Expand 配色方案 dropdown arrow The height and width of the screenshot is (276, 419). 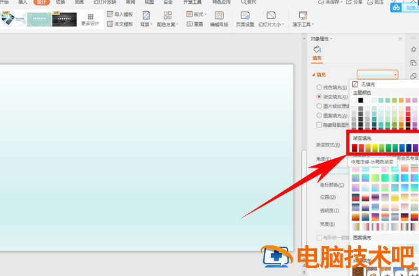(x=177, y=25)
